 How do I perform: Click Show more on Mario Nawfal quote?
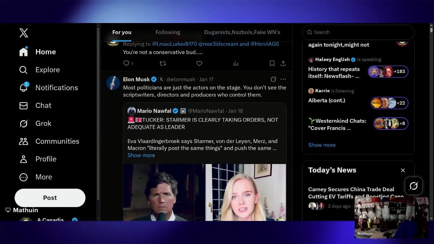(x=141, y=155)
